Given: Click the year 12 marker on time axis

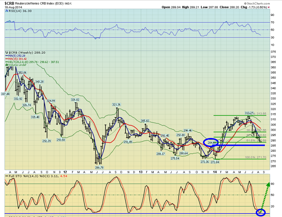Looking at the screenshot, I should click(x=65, y=172).
